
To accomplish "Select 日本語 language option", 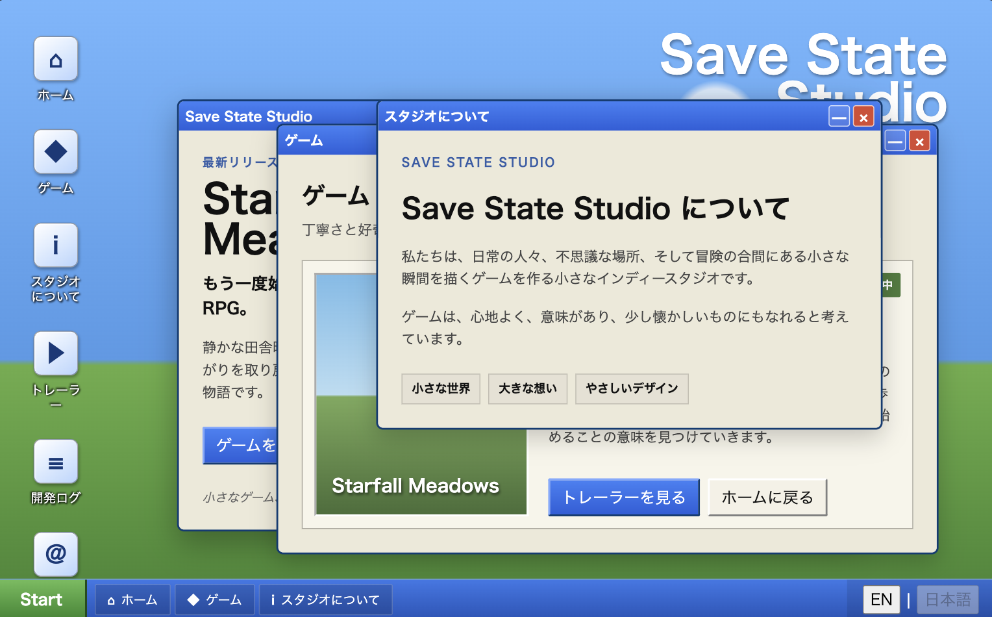I will point(948,599).
